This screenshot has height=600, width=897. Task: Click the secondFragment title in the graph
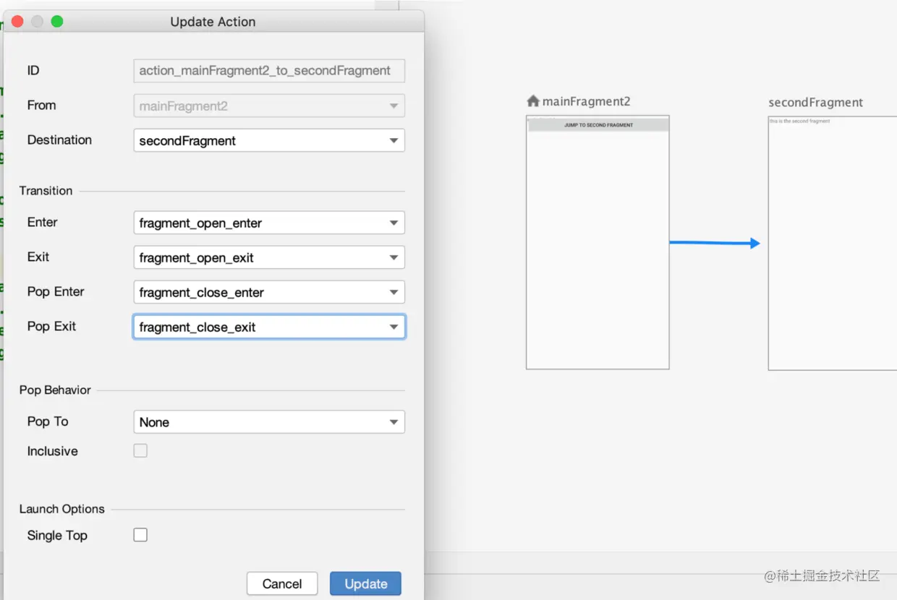815,103
